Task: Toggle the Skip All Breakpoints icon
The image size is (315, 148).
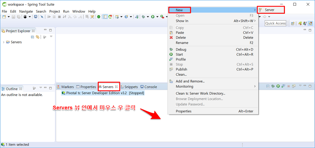Action: click(42, 17)
